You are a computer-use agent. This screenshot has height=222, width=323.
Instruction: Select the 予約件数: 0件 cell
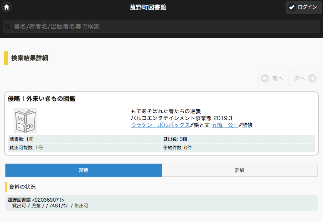pos(238,147)
